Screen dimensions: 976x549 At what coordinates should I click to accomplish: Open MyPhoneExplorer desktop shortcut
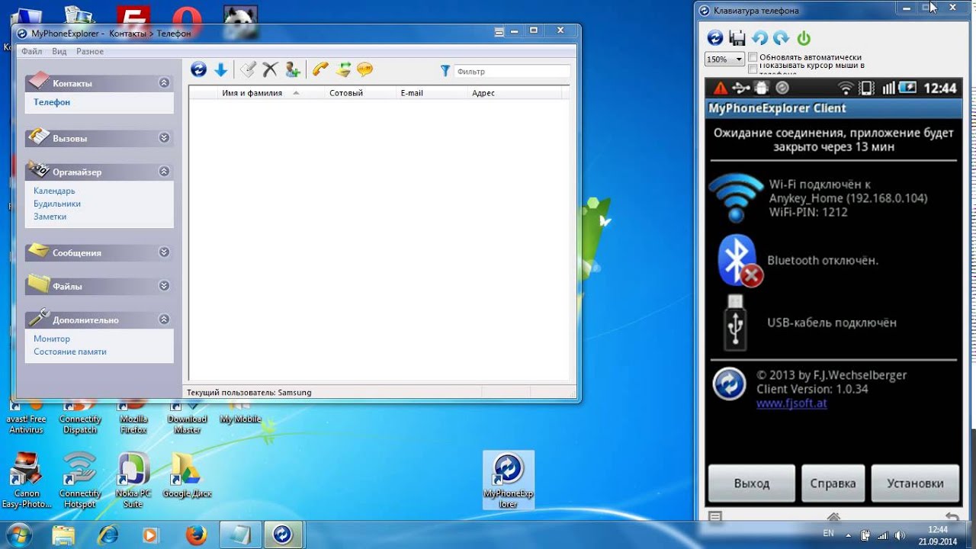click(x=509, y=479)
